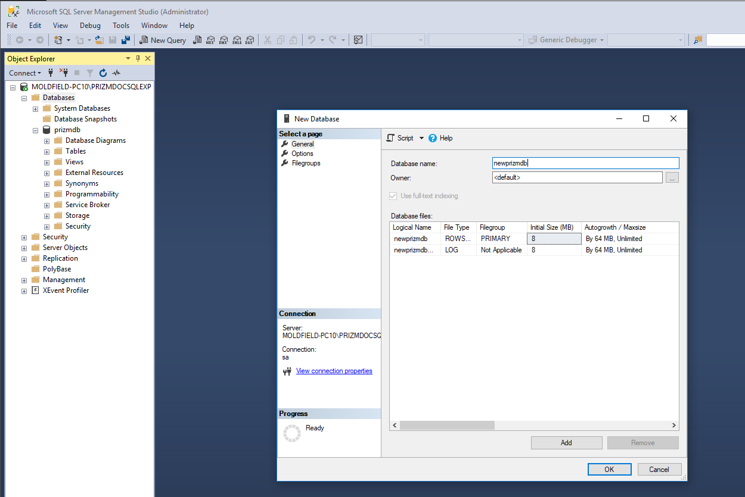Open the Window menu
The width and height of the screenshot is (745, 497).
(154, 26)
